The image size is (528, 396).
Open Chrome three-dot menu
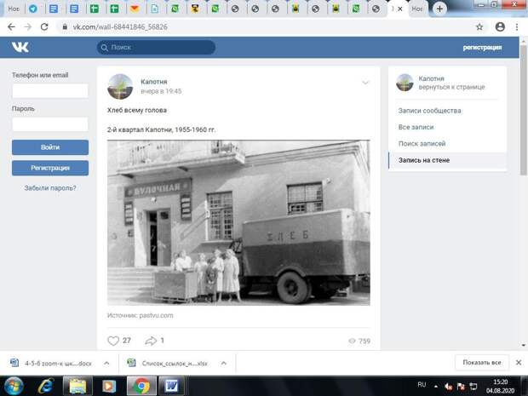coord(517,27)
